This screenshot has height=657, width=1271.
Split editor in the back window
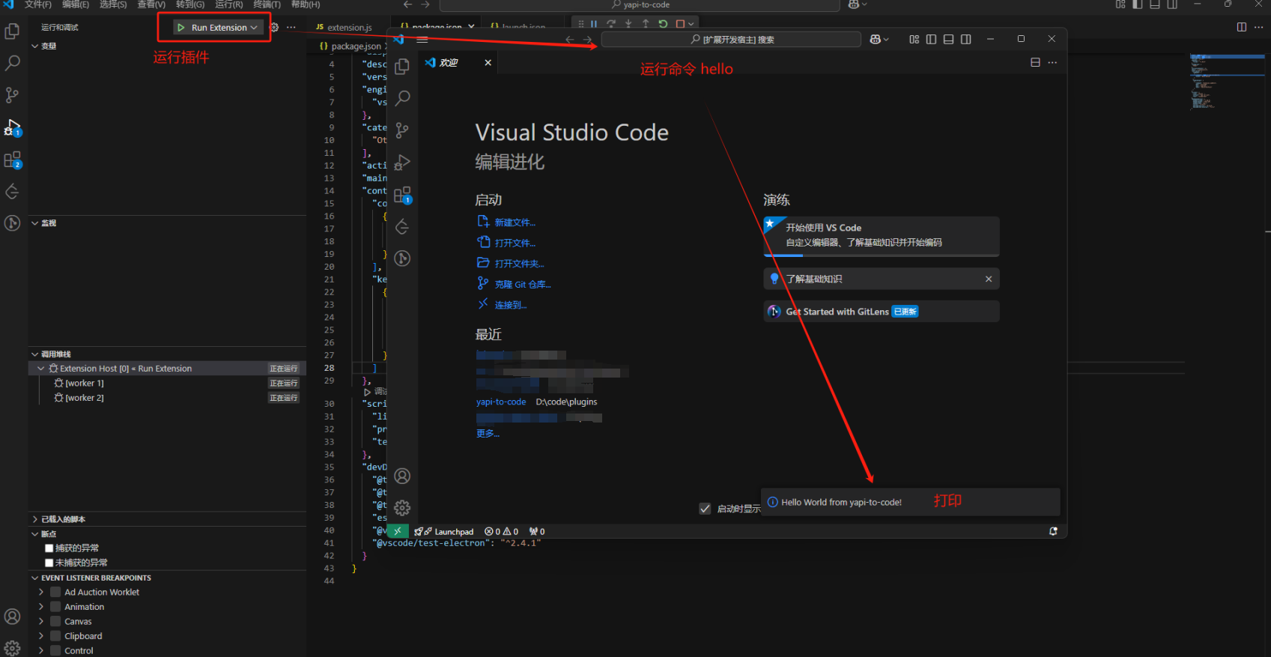tap(1241, 27)
